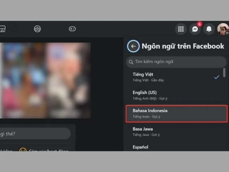Click the 'Ngôn ngữ trên Facebook' heading
The image size is (229, 172).
click(183, 46)
